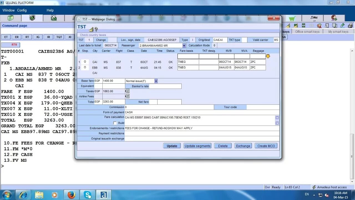Click the yellow down arrow copy icon
Viewport: 355px width, 200px height.
tap(268, 56)
